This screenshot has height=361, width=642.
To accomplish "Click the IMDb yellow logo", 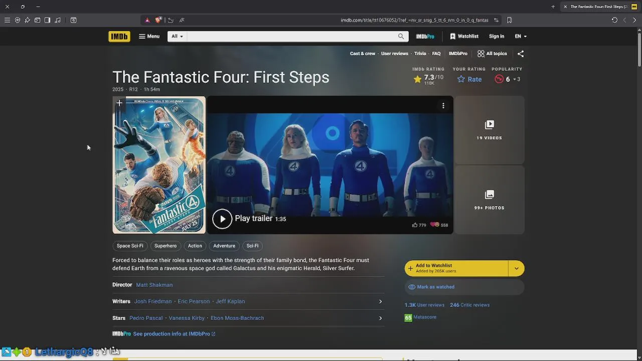I will (119, 36).
